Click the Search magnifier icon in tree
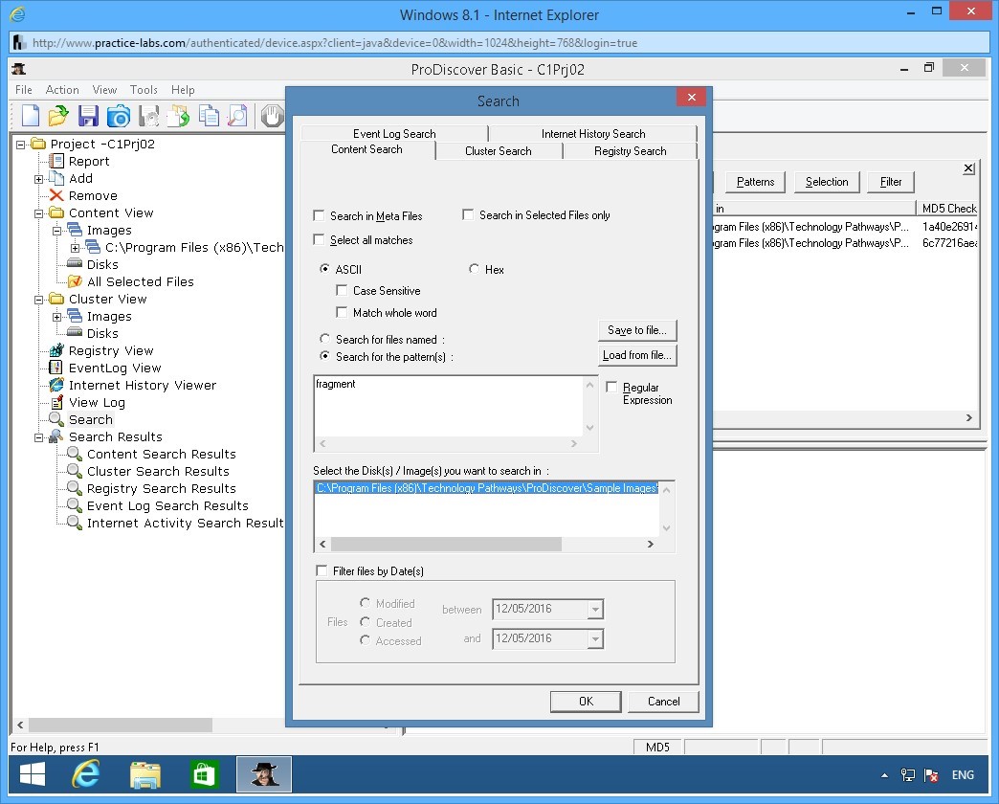 (x=56, y=419)
